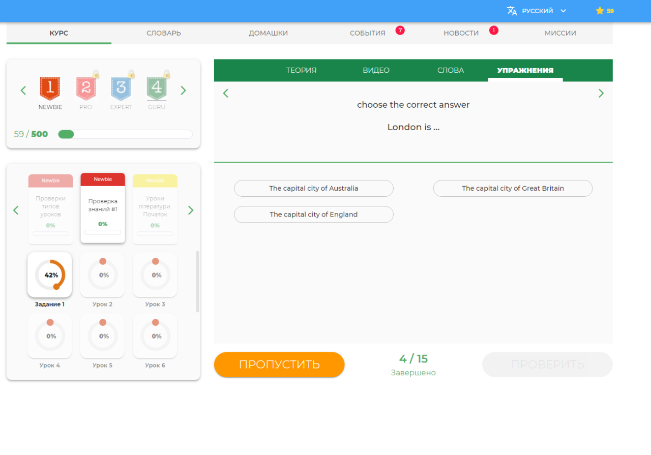Click the gold star points icon
Screen dimensions: 651x455
(600, 11)
